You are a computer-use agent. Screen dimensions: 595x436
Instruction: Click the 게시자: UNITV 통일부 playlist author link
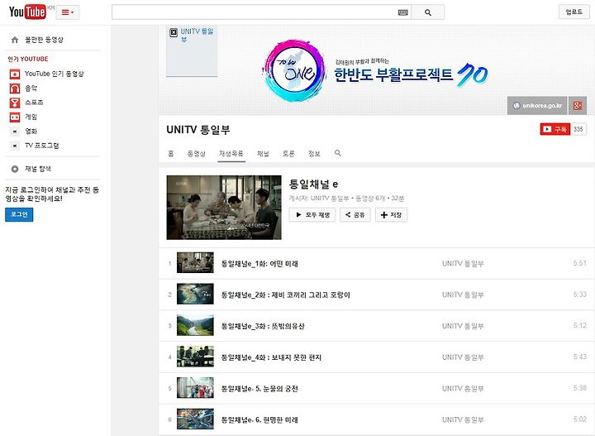coord(319,199)
